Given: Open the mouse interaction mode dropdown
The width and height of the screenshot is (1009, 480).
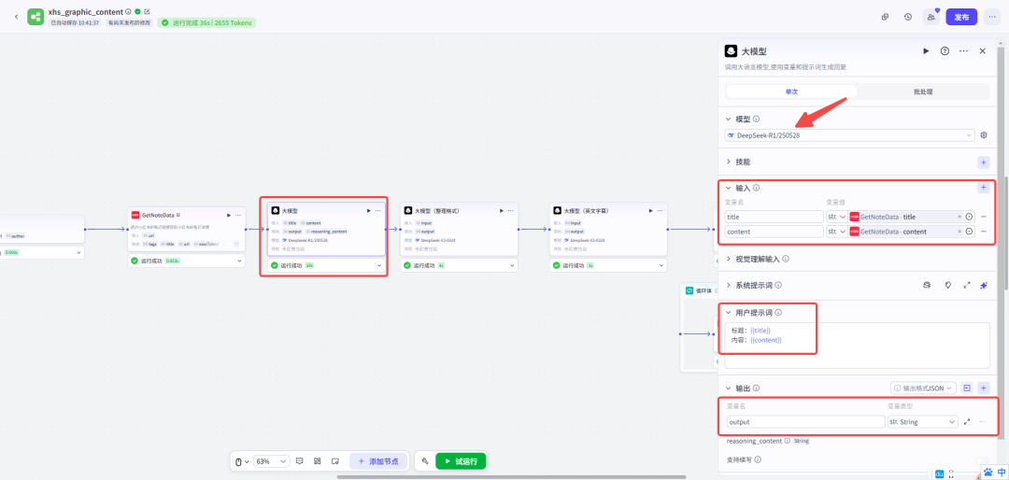Looking at the screenshot, I should coord(241,461).
